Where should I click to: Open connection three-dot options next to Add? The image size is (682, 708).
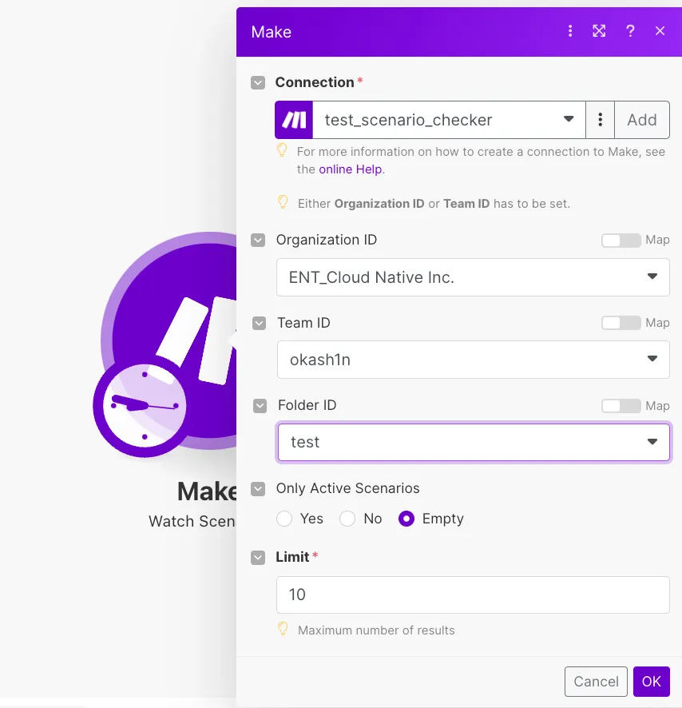click(x=600, y=120)
